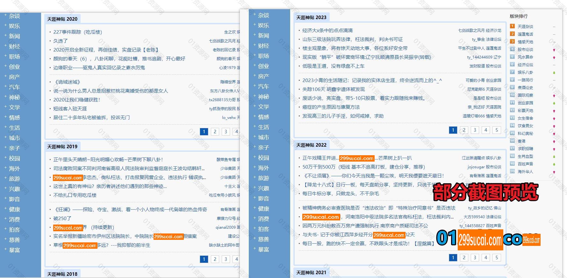This screenshot has width=567, height=278.
Task: Click the red up arrow for 女生宿舍
Action: tap(554, 119)
